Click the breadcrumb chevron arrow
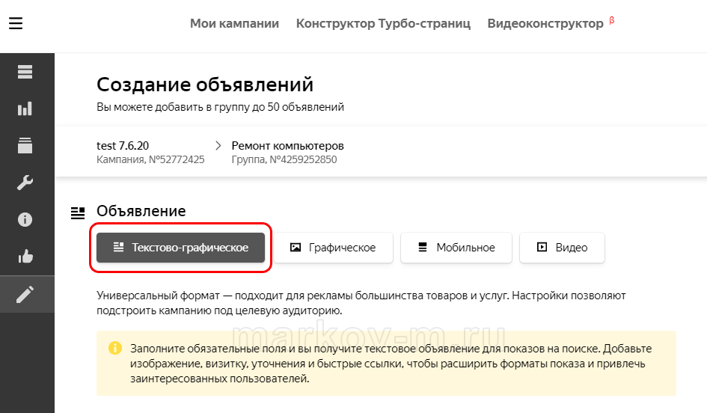Screen dimensions: 707x413 coord(218,145)
